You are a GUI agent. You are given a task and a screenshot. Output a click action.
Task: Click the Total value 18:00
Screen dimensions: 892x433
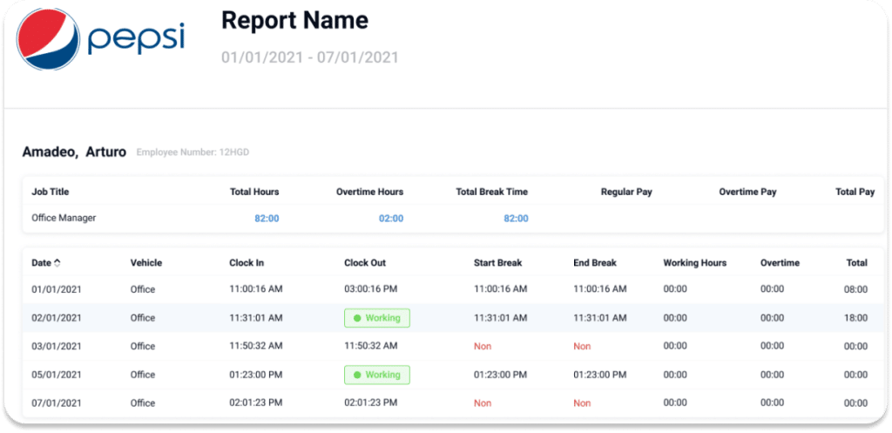(855, 318)
